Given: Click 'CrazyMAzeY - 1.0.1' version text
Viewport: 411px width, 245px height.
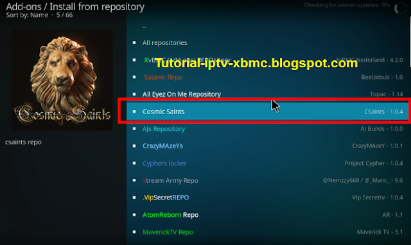Looking at the screenshot, I should [x=377, y=146].
